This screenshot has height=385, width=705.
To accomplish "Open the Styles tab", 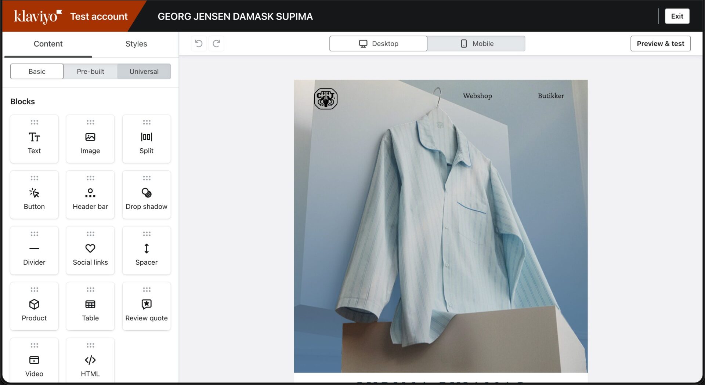I will [136, 44].
